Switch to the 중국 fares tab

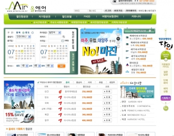pos(67,82)
